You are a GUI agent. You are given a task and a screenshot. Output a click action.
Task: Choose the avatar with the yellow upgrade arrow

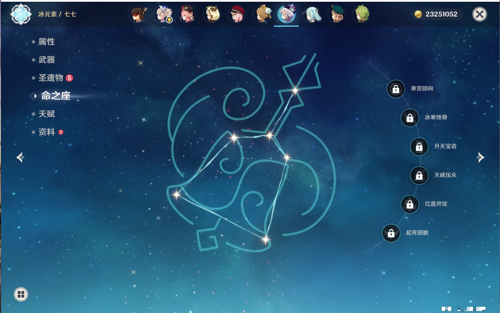point(163,14)
